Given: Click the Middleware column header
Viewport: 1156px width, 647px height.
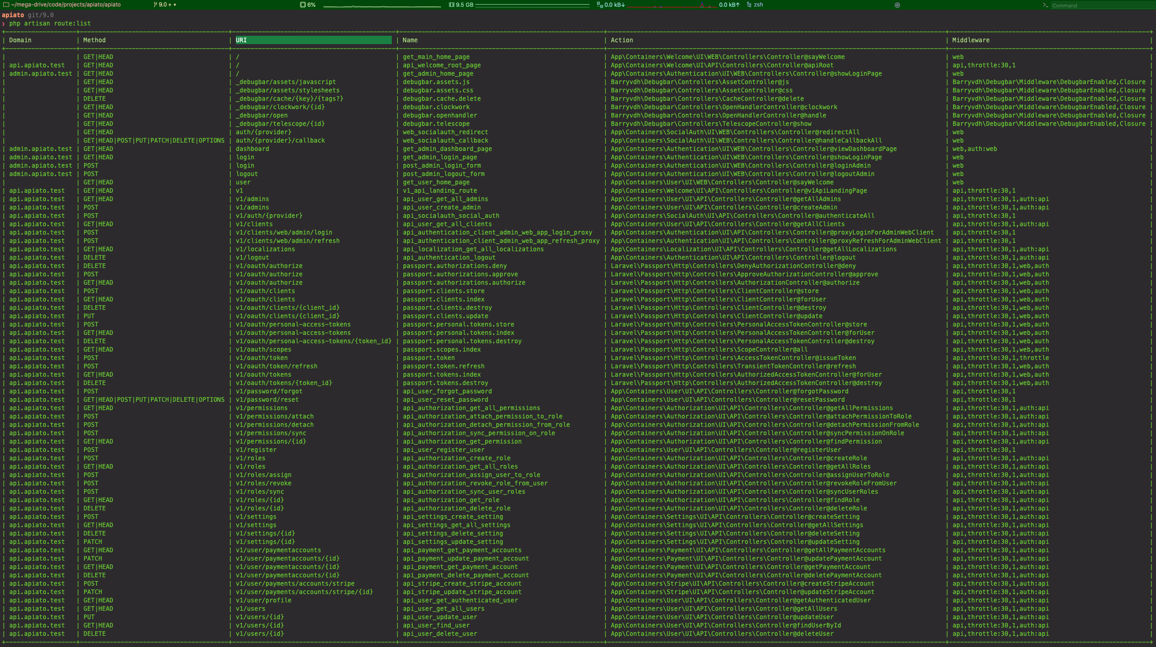Looking at the screenshot, I should click(970, 40).
